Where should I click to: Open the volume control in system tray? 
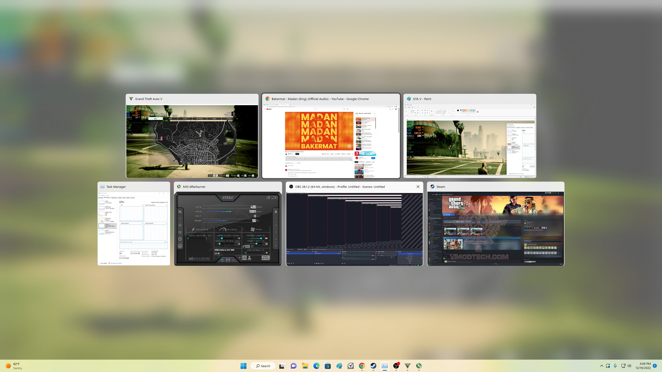point(629,366)
